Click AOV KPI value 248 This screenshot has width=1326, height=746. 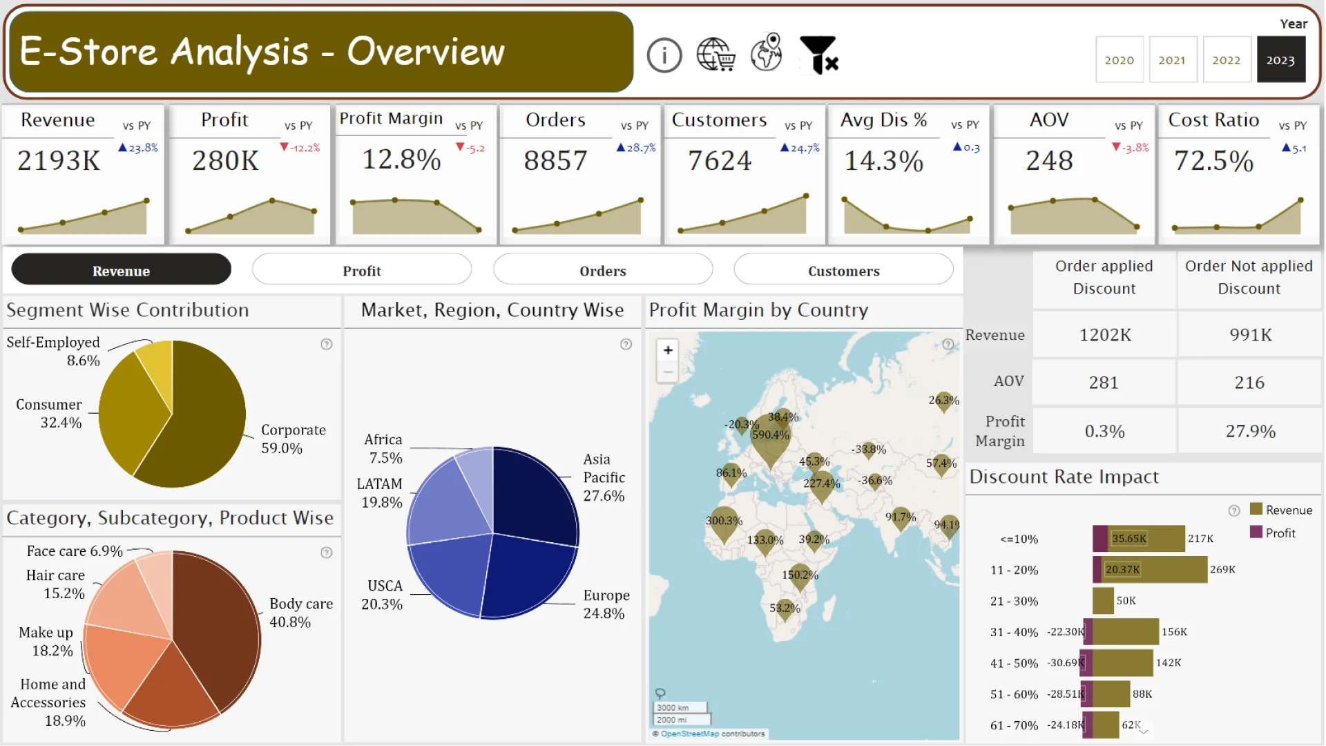coord(1049,161)
